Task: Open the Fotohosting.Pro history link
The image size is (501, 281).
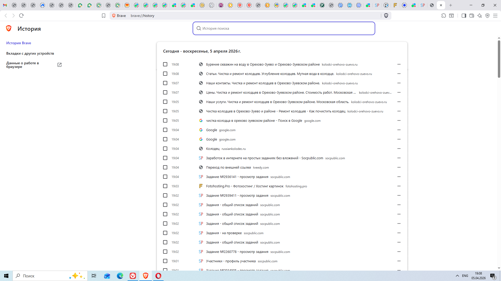Action: [x=244, y=186]
